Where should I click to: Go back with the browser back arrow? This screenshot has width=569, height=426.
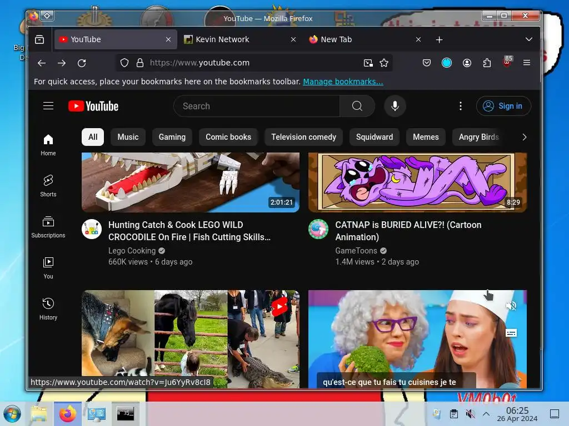[42, 63]
